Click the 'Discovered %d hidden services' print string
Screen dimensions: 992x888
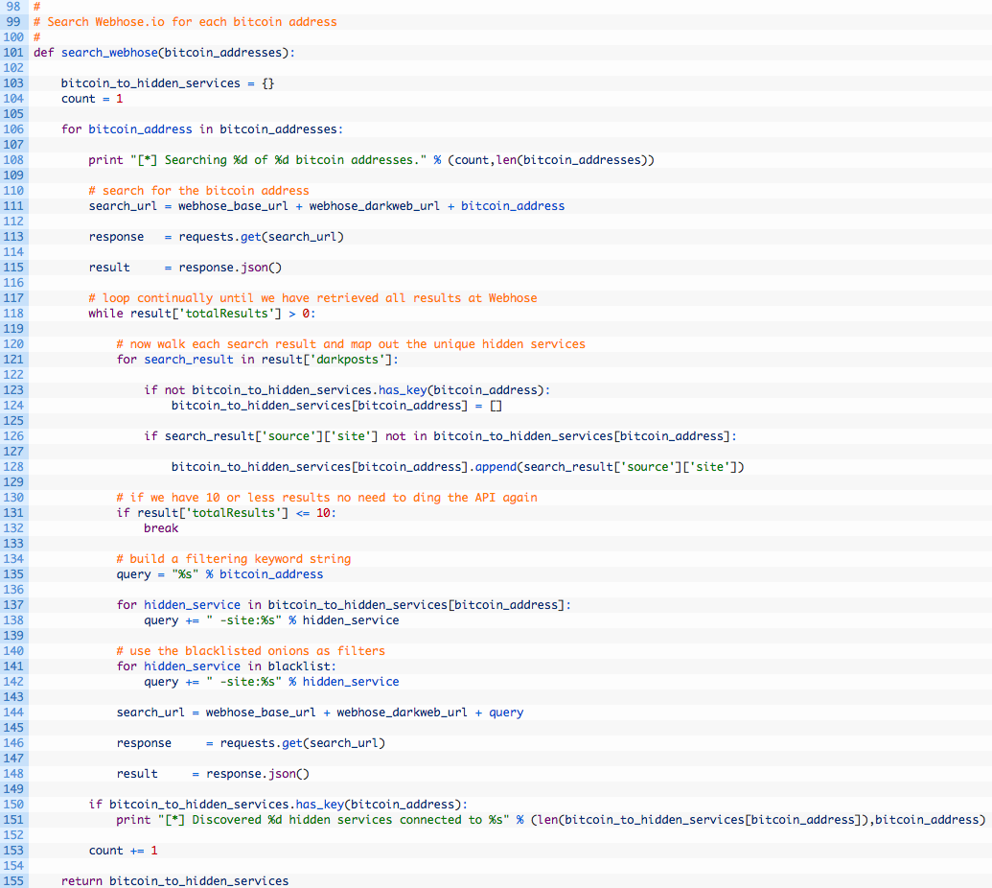coord(334,820)
